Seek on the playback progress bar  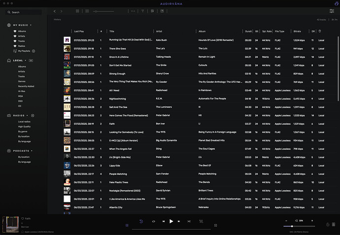[x=171, y=229]
